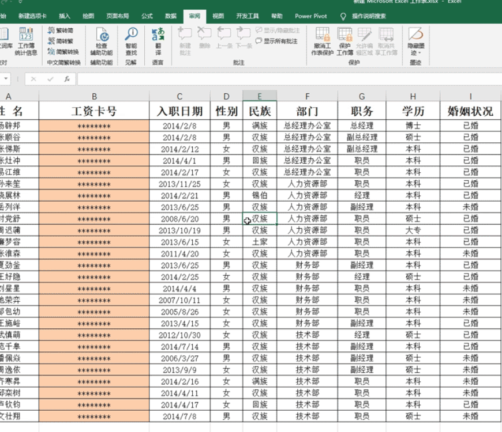Image resolution: width=502 pixels, height=432 pixels.
Task: Click the Hide Ink (隐藏墨迹) pen icon
Action: pyautogui.click(x=415, y=34)
